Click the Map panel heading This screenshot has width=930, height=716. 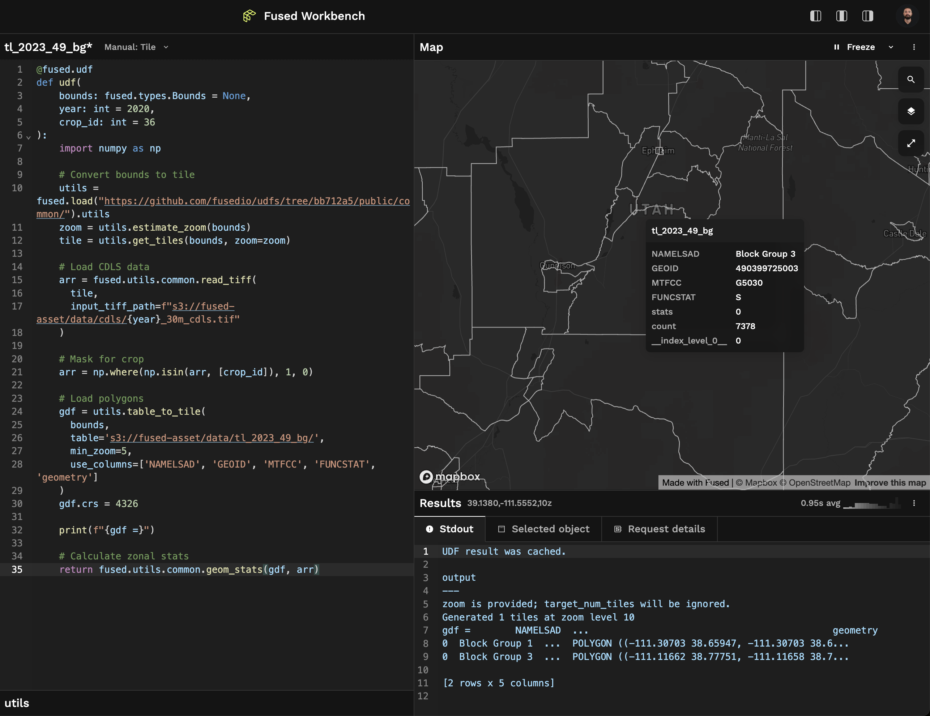(431, 47)
